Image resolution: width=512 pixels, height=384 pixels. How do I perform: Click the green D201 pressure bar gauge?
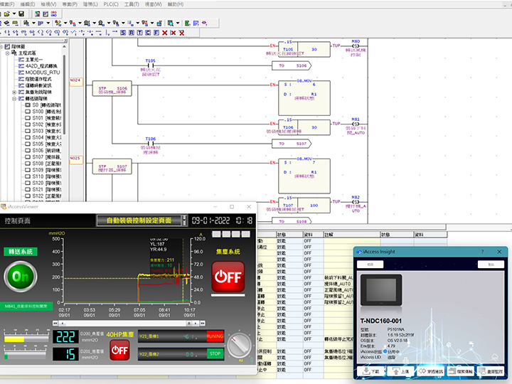click(26, 356)
